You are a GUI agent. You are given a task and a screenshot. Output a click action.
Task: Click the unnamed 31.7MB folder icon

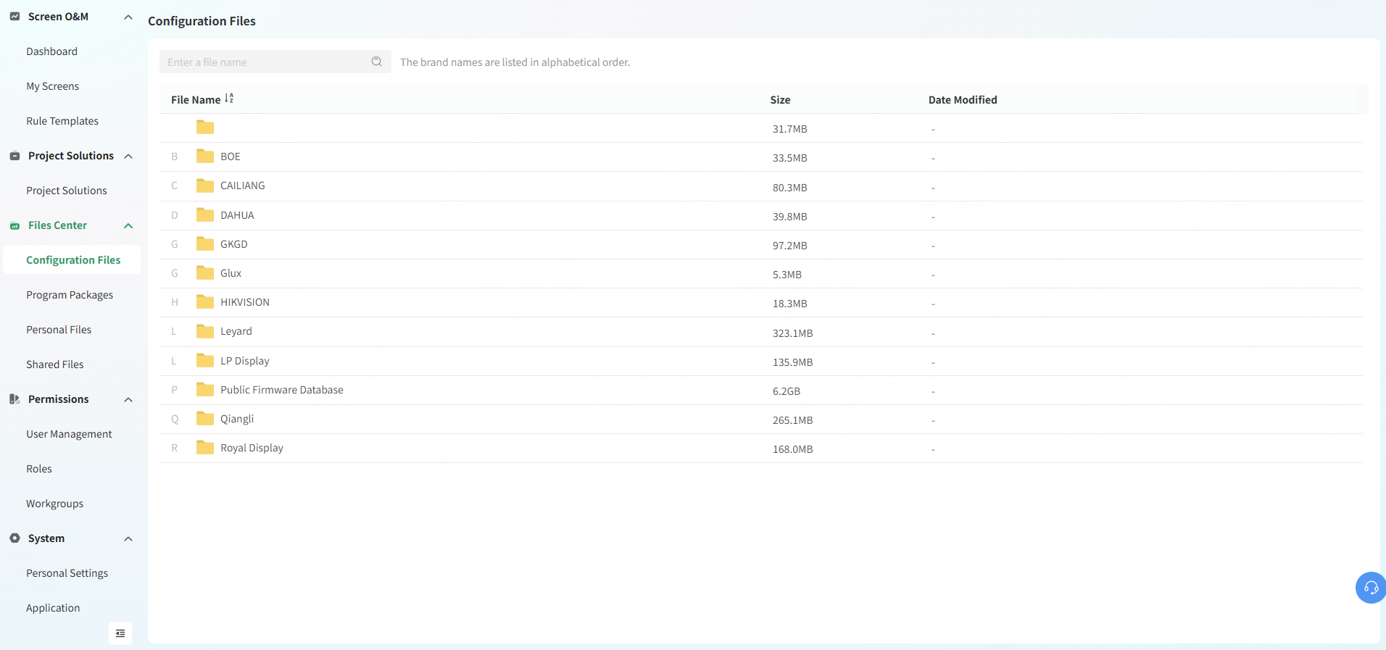click(x=205, y=128)
